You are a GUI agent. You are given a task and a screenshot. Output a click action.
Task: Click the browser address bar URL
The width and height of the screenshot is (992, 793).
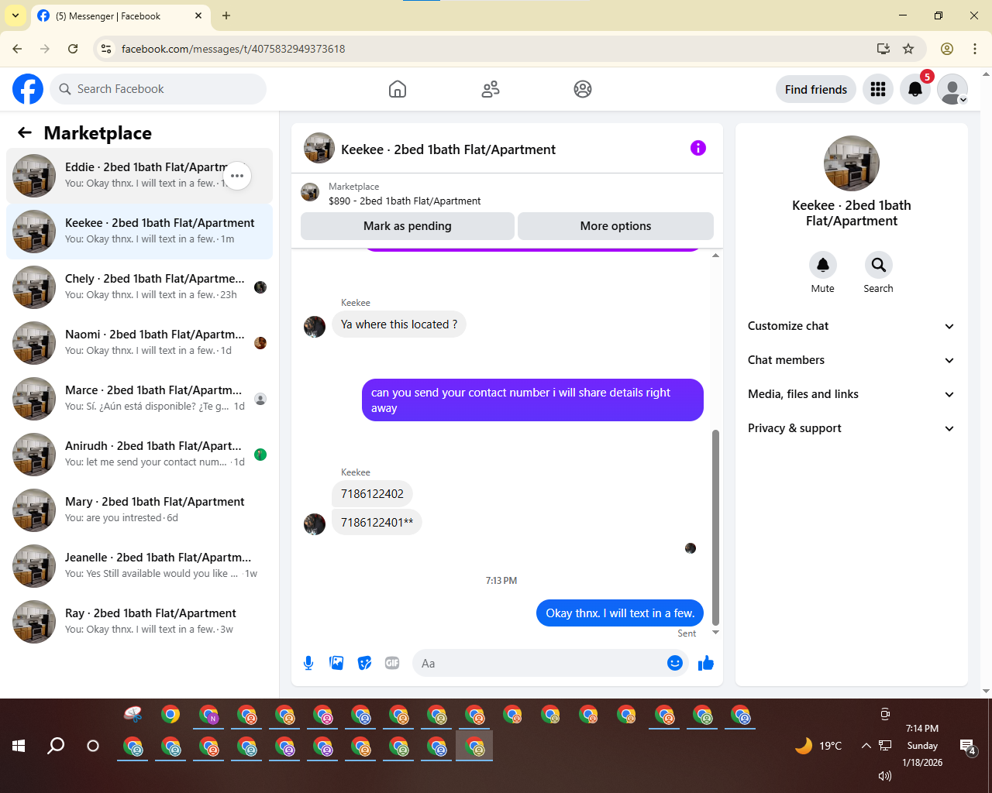pos(233,49)
